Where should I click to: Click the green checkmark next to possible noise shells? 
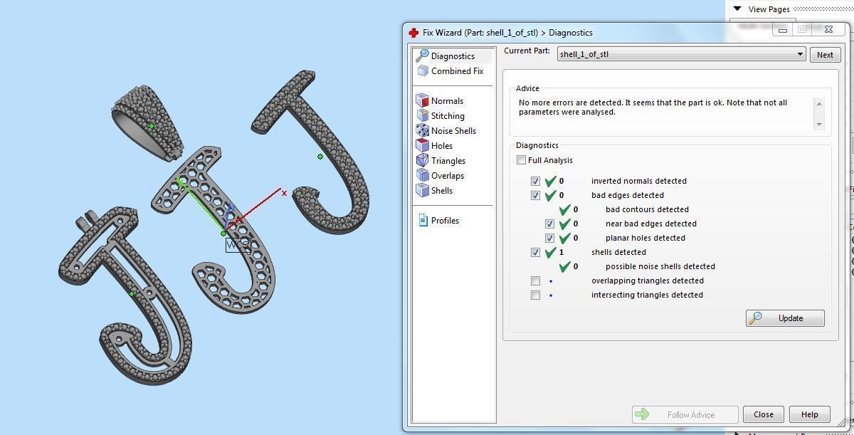564,266
